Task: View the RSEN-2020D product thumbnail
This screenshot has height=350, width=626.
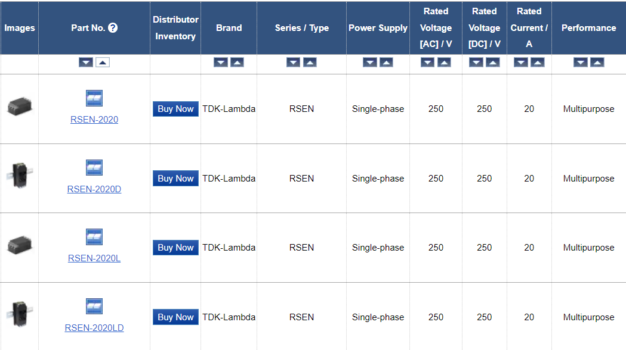Action: click(20, 175)
